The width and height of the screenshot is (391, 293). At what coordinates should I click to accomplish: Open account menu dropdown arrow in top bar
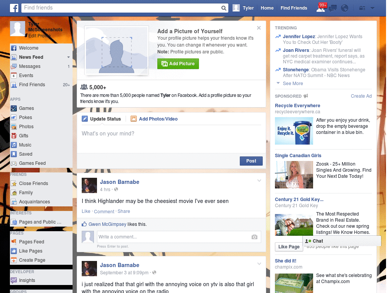pyautogui.click(x=373, y=8)
